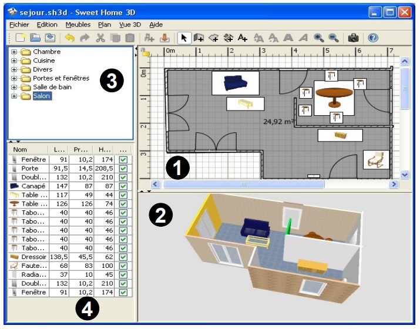Select Canapé row in furniture list
Image resolution: width=420 pixels, height=329 pixels.
tap(70, 186)
